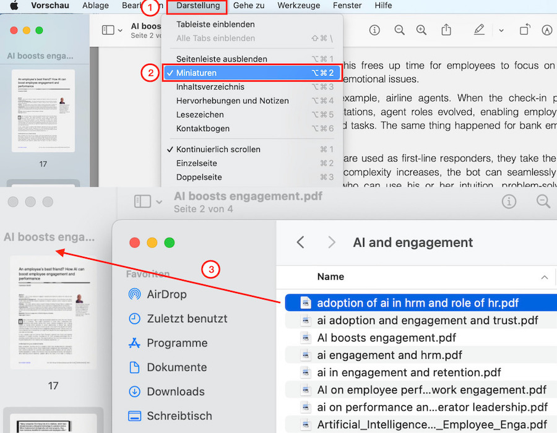This screenshot has height=433, width=557.
Task: Open the Fenster menu
Action: [347, 6]
